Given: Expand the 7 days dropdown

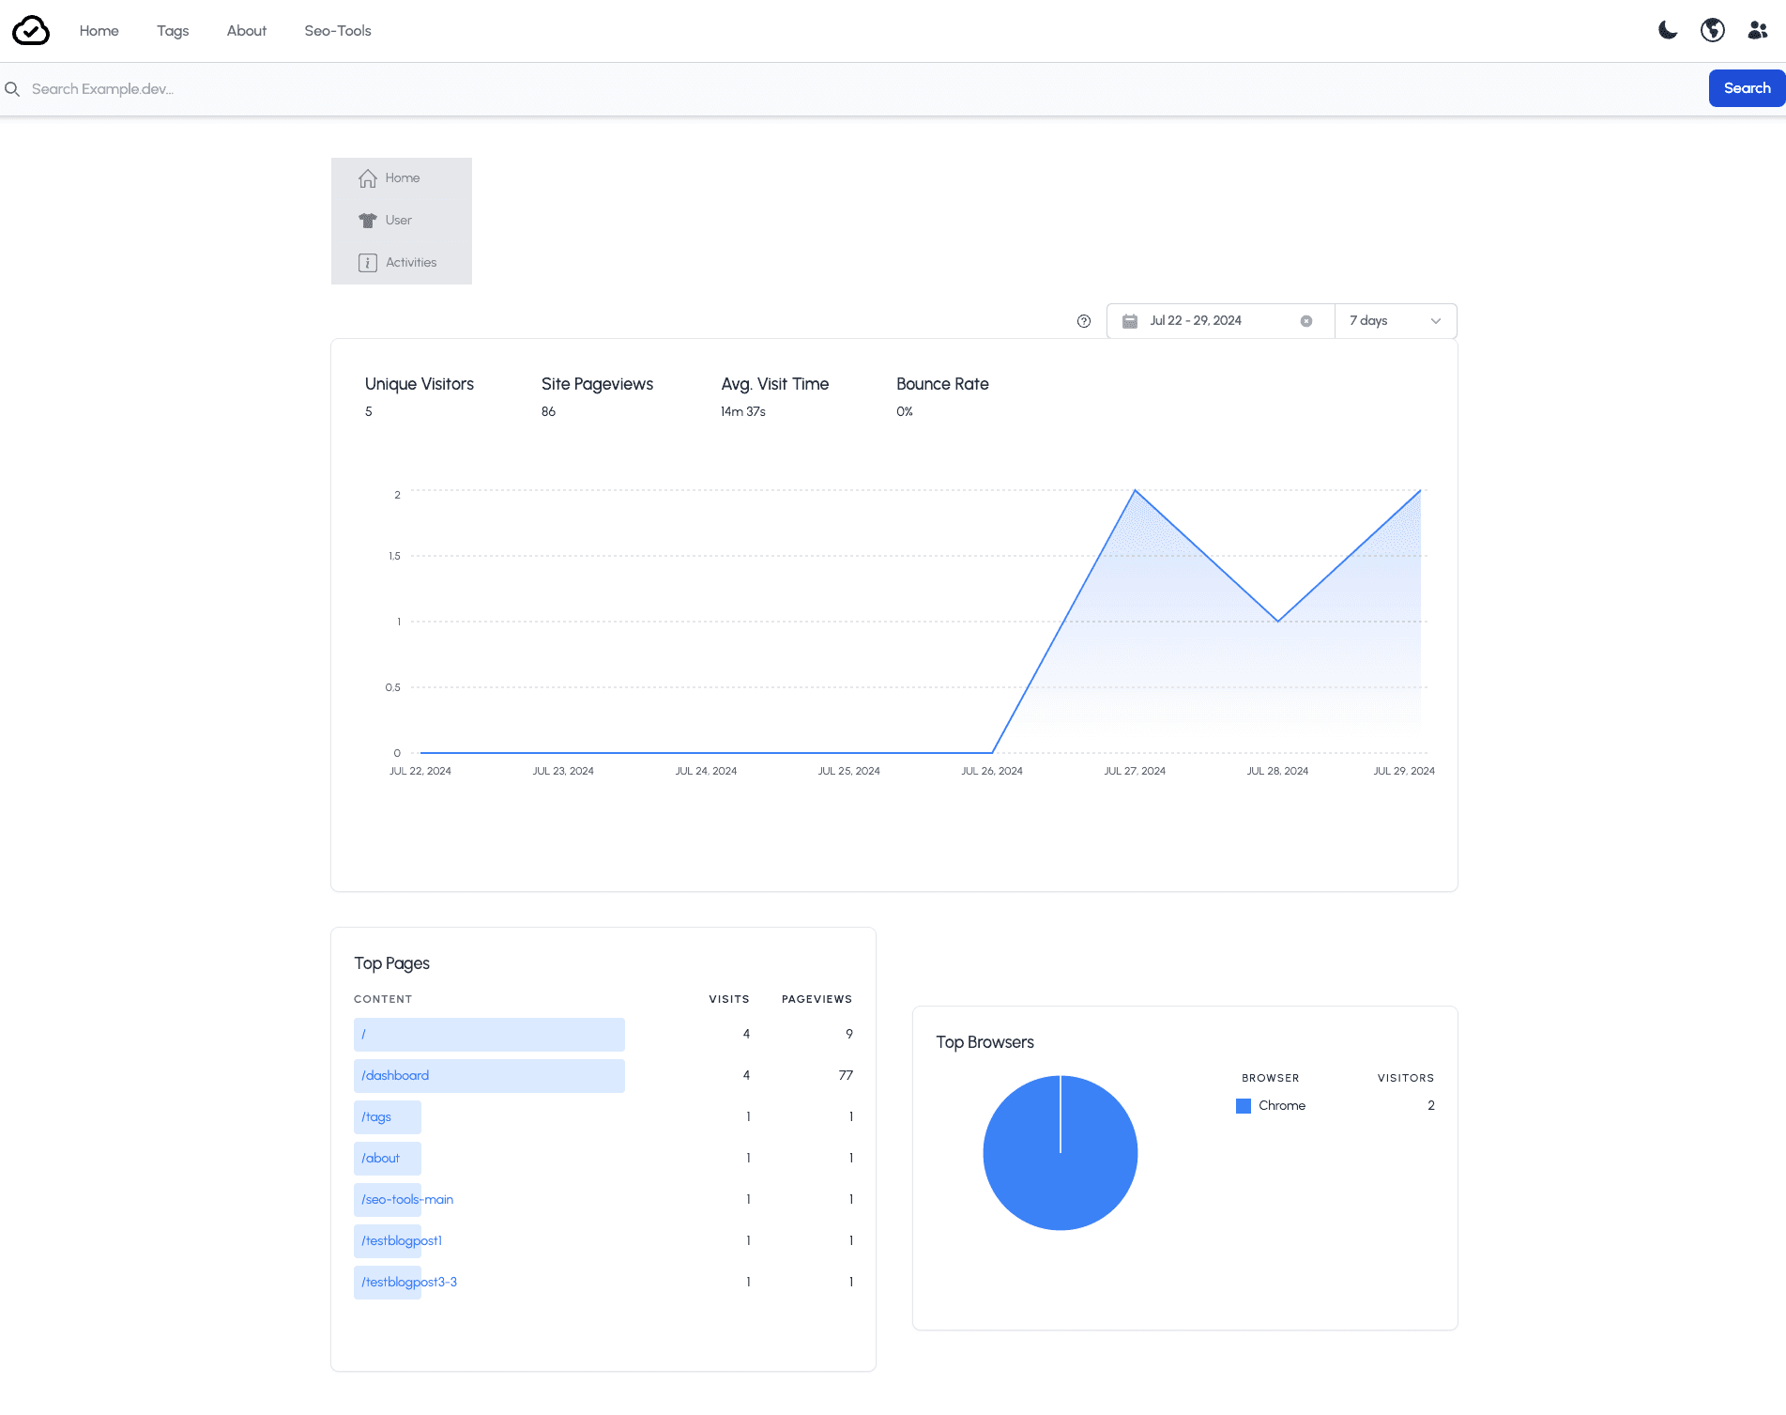Looking at the screenshot, I should 1396,321.
